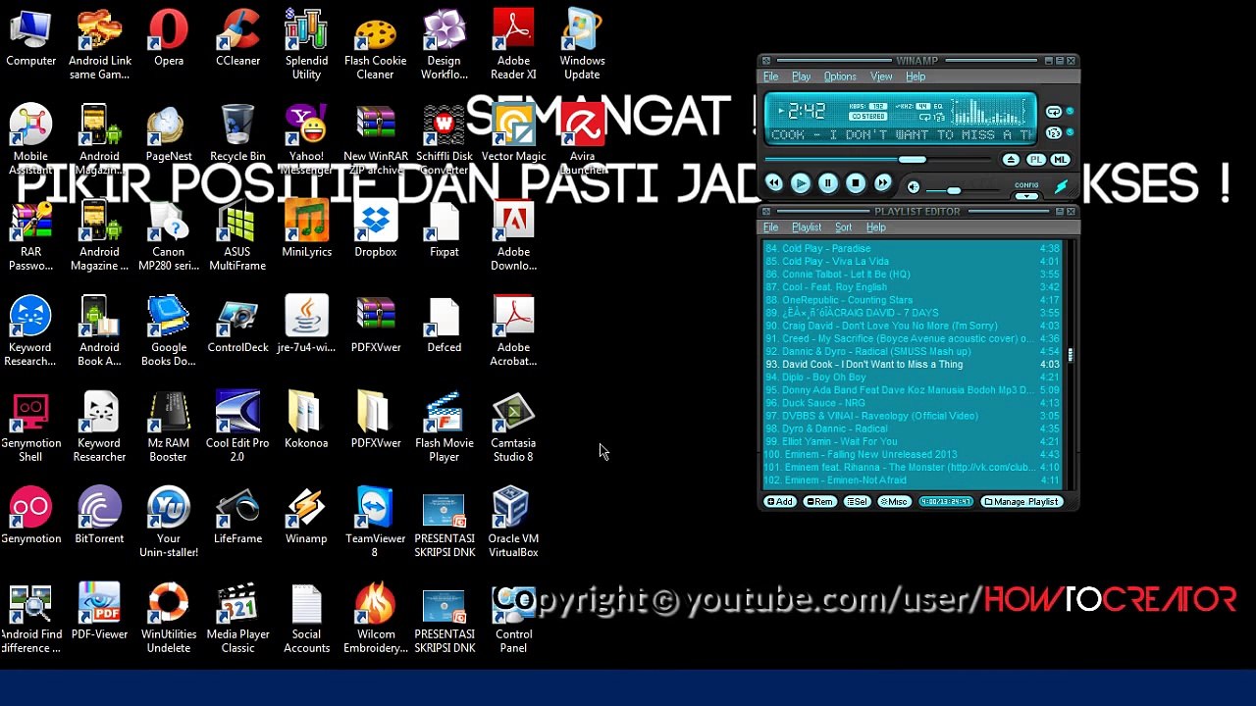Click the Winamp eject open-file button

point(1011,160)
